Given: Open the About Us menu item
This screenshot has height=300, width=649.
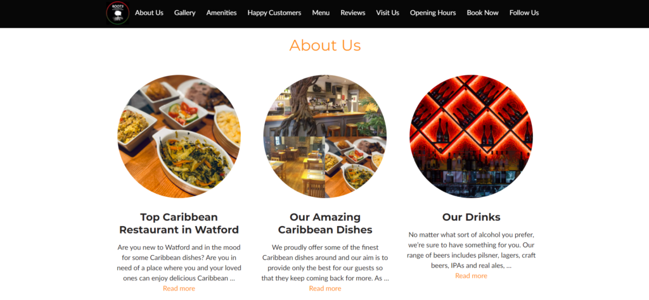Looking at the screenshot, I should [x=149, y=13].
